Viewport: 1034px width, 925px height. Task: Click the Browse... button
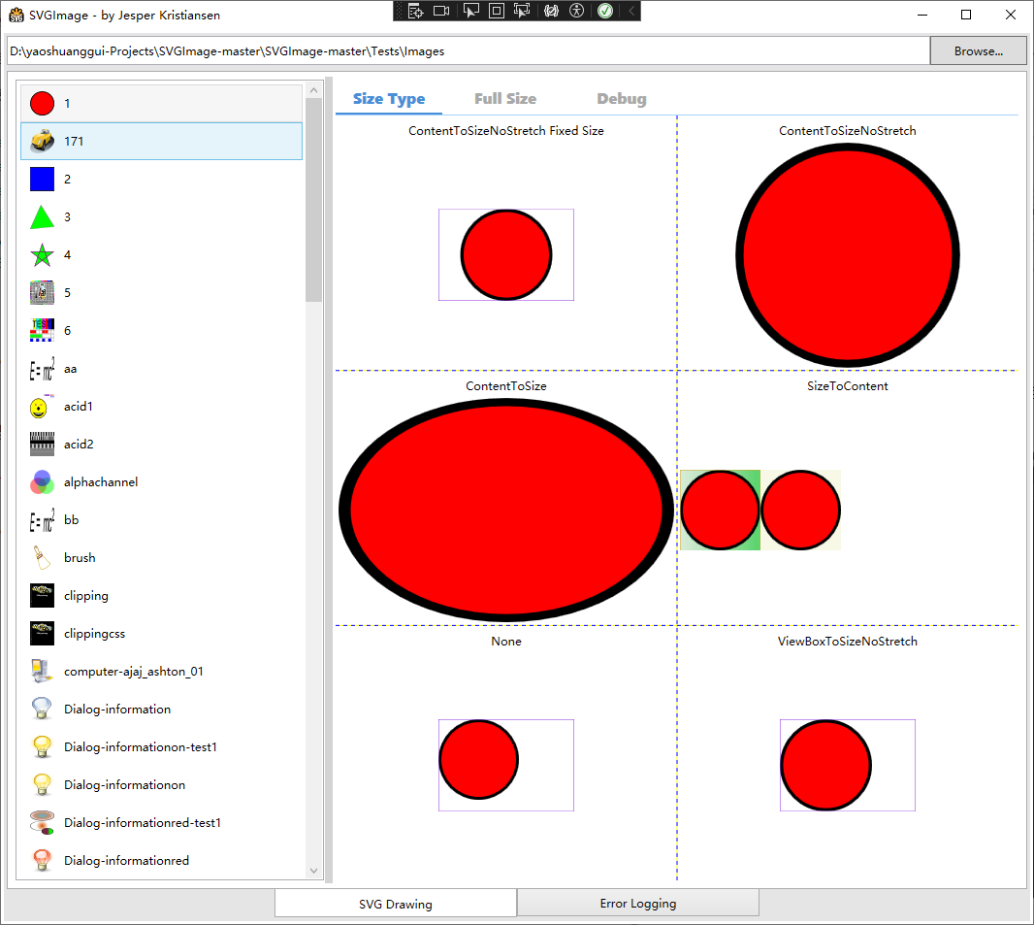pyautogui.click(x=978, y=51)
